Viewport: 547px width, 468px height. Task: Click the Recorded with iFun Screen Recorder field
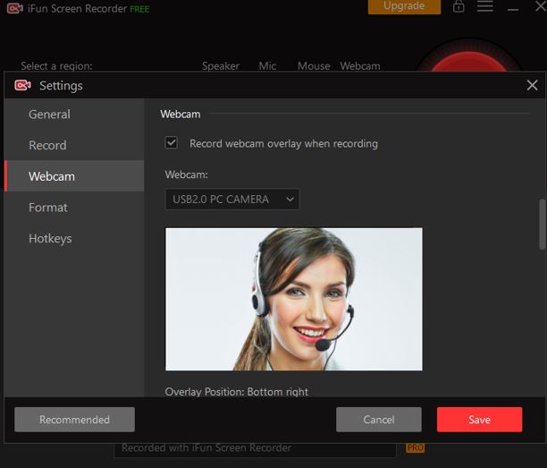coord(255,449)
